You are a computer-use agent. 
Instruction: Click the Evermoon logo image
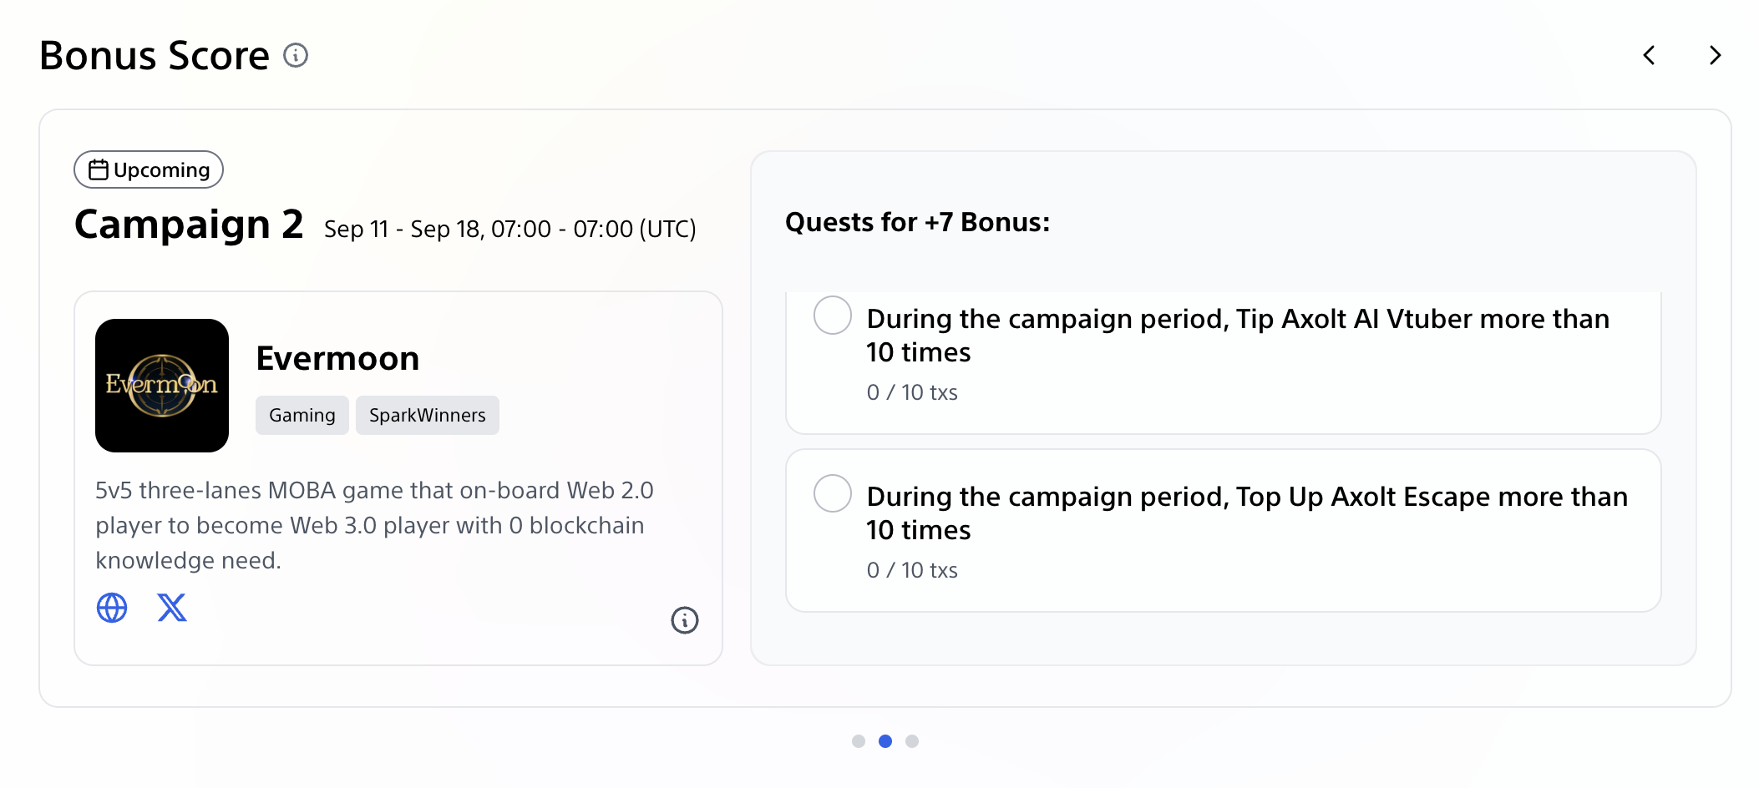point(162,386)
